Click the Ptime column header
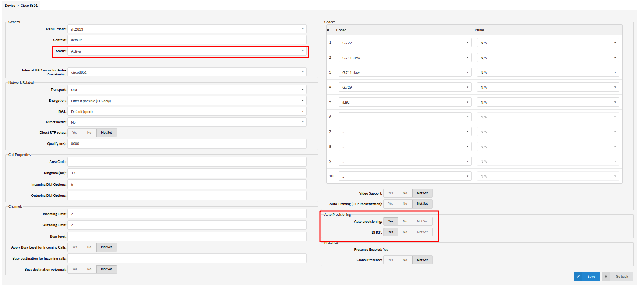The width and height of the screenshot is (638, 285). [479, 30]
